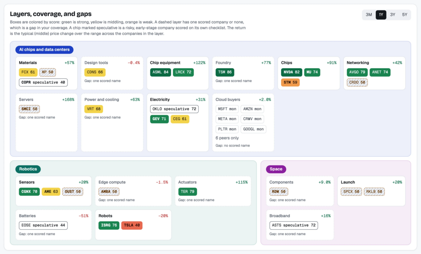Click the Chip equipment layer title
The height and width of the screenshot is (254, 421).
[x=165, y=63]
